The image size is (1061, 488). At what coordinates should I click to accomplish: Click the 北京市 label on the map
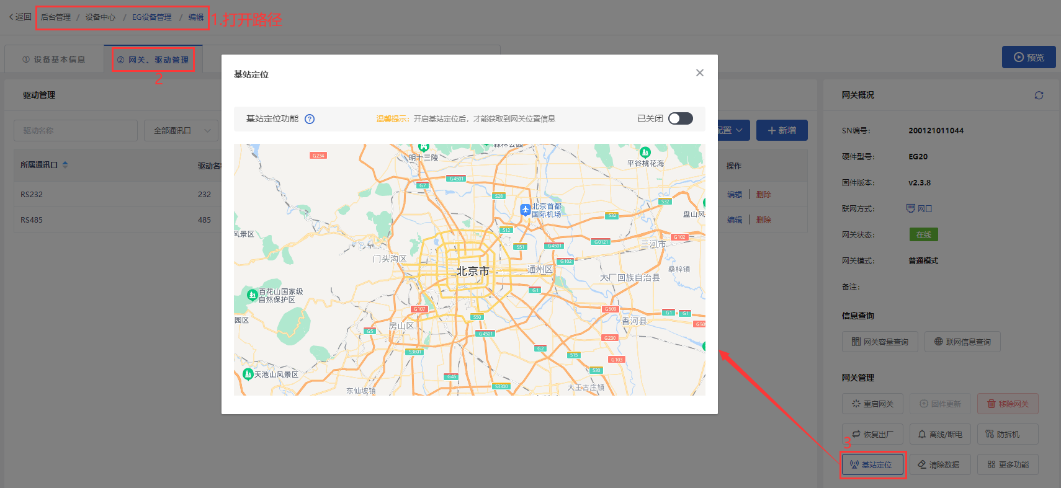point(473,271)
